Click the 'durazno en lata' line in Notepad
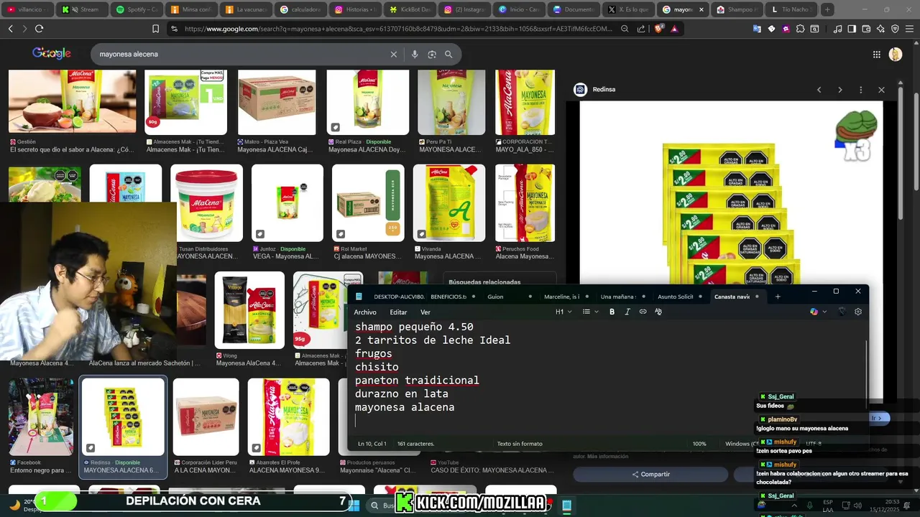Image resolution: width=920 pixels, height=517 pixels. tap(401, 393)
